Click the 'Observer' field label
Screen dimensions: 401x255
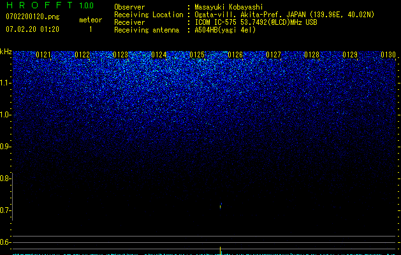pos(129,7)
